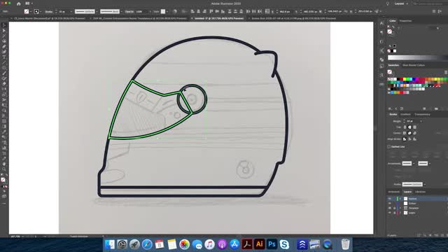Select the miter join corner option
The height and width of the screenshot is (252, 448).
pos(405,133)
